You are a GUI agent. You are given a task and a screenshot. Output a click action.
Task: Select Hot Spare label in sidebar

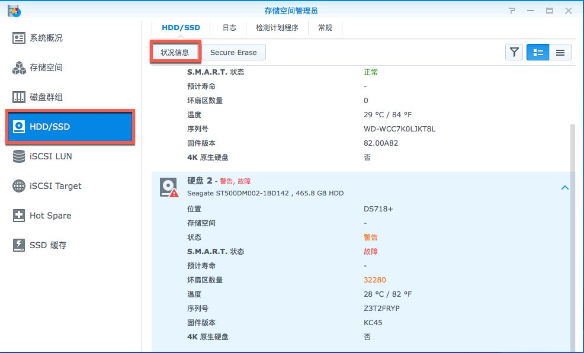[50, 216]
